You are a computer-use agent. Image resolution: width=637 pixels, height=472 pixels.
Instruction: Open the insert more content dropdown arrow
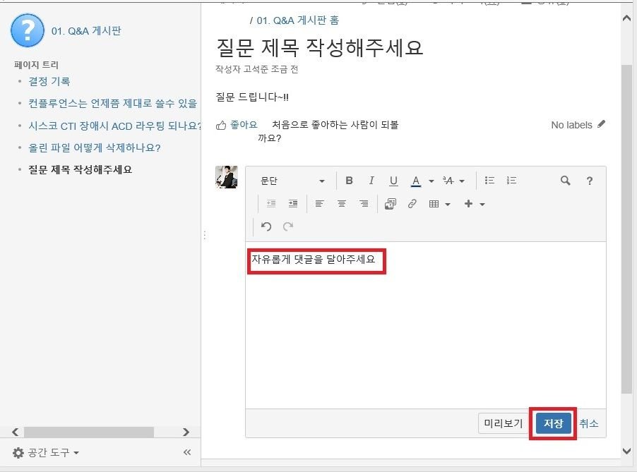[x=482, y=204]
